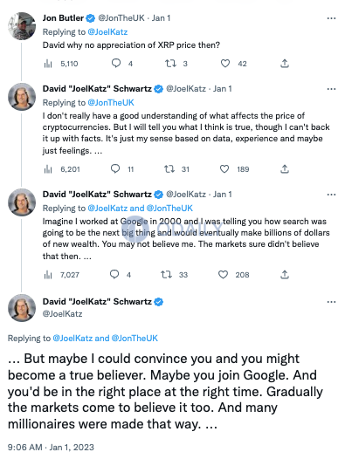Share the tweet with 7,027 views
Image resolution: width=345 pixels, height=459 pixels.
click(285, 275)
